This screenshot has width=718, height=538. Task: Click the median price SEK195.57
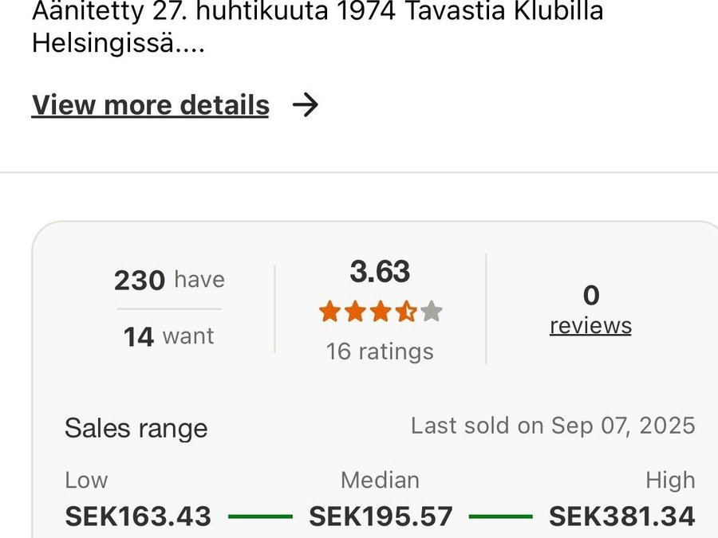381,516
